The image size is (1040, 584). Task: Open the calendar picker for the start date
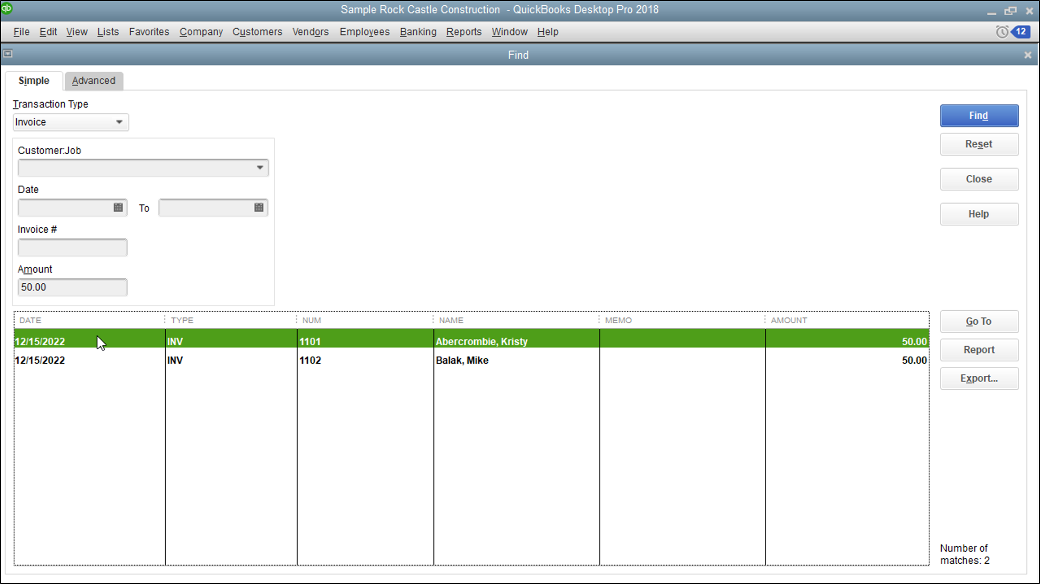[118, 207]
